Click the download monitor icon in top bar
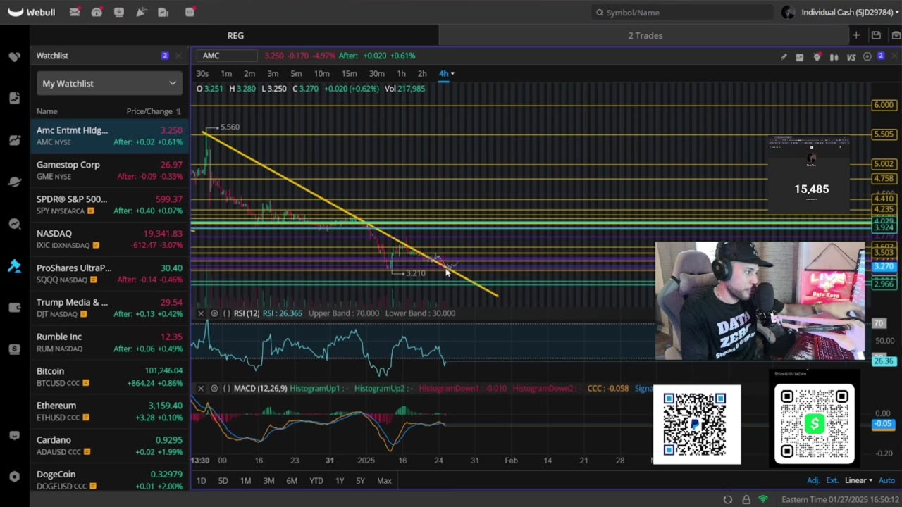Screen dimensions: 902x507 [119, 13]
